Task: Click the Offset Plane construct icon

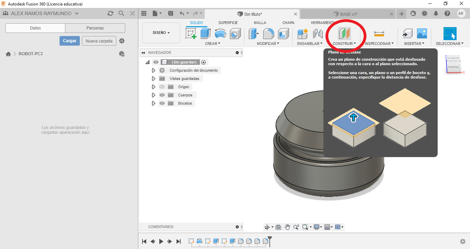Action: [x=344, y=34]
